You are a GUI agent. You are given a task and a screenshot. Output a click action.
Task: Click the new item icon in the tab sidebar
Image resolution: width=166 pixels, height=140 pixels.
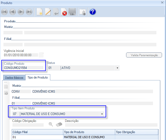(x=6, y=87)
